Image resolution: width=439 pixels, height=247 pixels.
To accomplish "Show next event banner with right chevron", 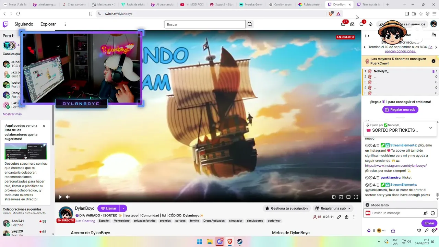I will tap(436, 47).
